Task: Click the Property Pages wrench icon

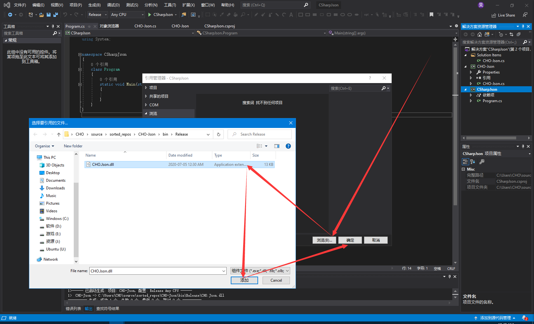Action: click(482, 162)
